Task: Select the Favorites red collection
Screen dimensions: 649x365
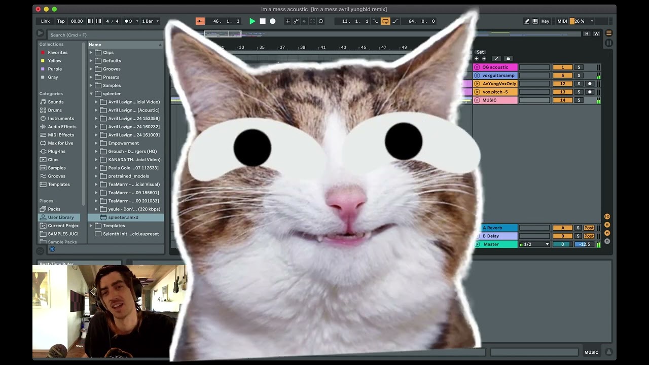Action: point(57,53)
